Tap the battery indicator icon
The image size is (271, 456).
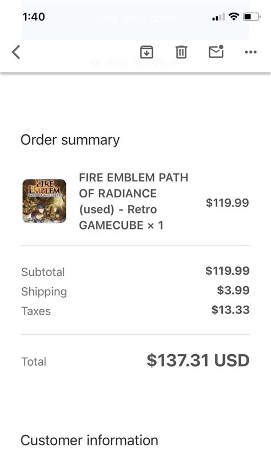click(x=252, y=17)
